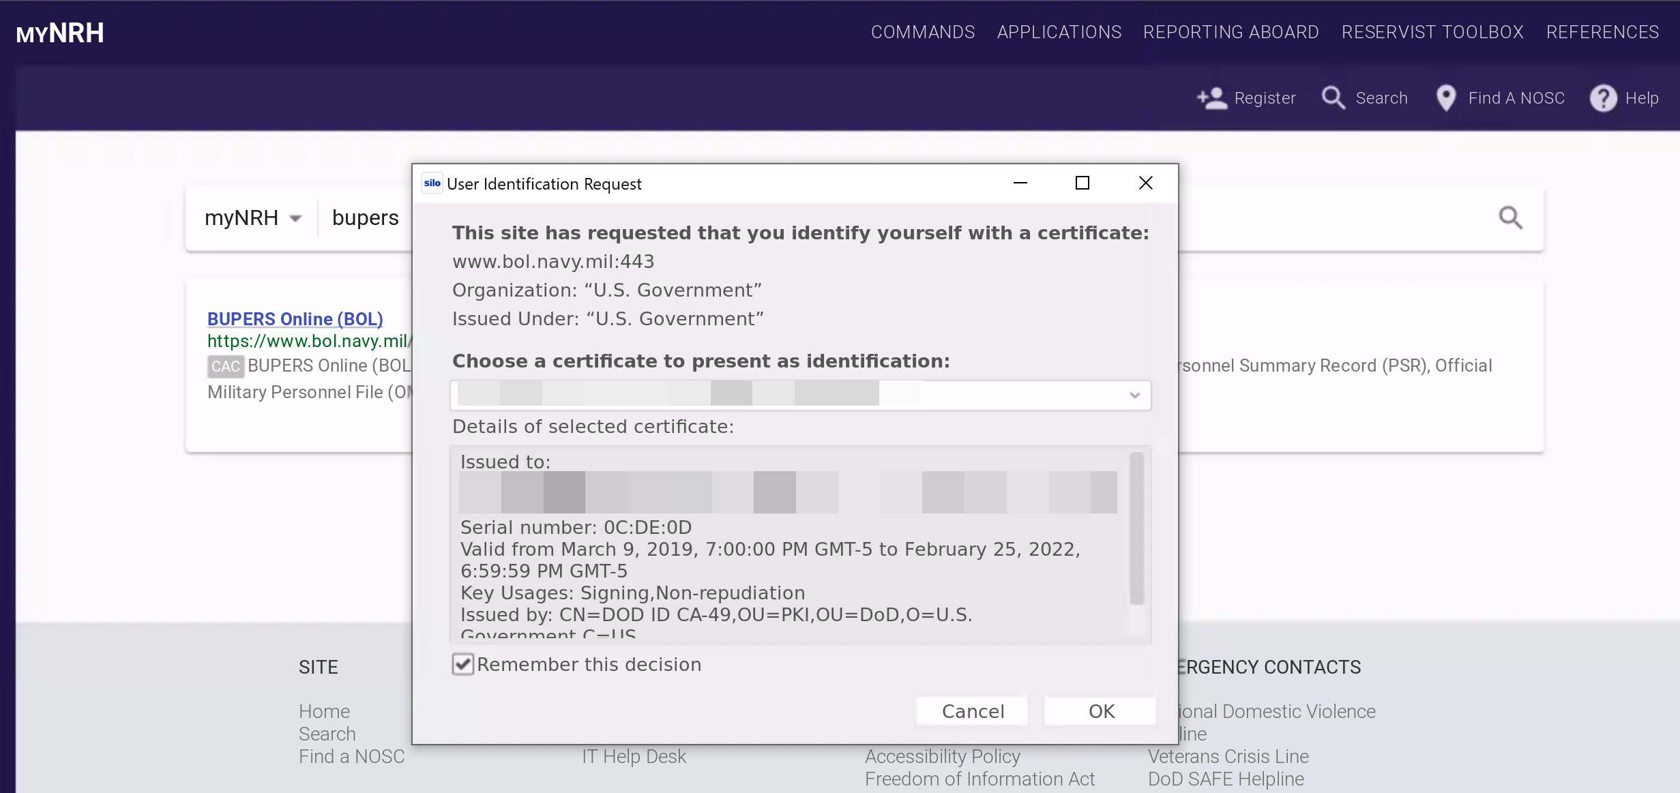Click the Help link text
This screenshot has height=793, width=1680.
click(1642, 98)
